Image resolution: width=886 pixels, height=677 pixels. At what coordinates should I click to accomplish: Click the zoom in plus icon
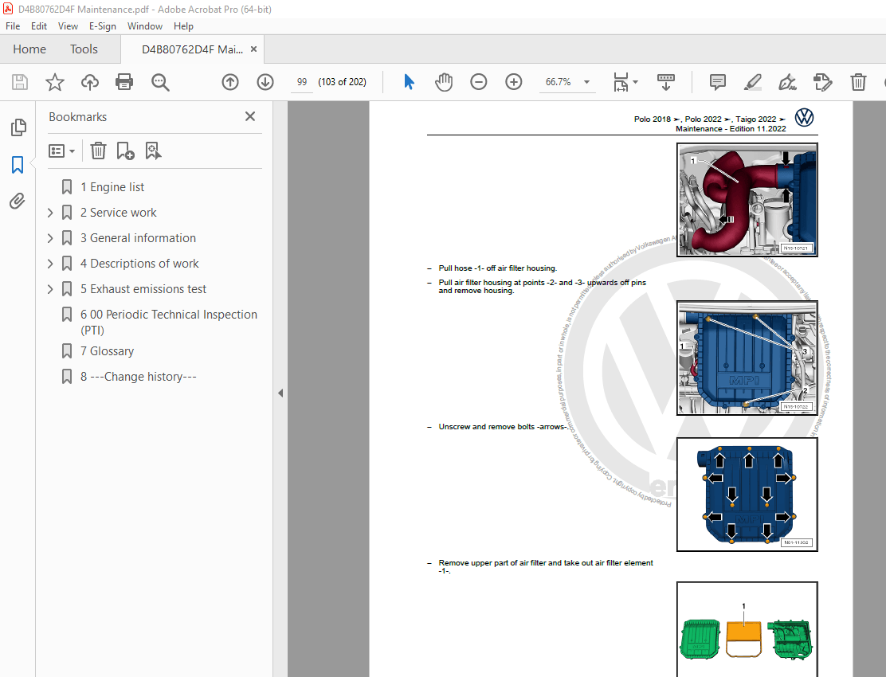click(x=514, y=81)
